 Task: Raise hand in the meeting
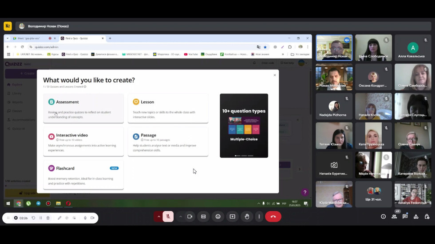pyautogui.click(x=247, y=217)
